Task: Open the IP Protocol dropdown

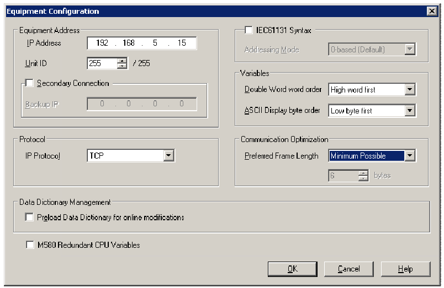Action: click(168, 156)
